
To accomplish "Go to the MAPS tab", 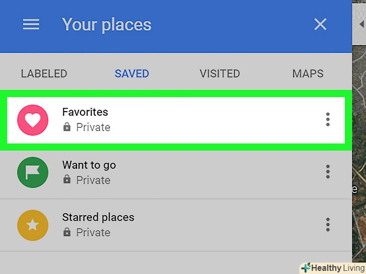I will (308, 74).
